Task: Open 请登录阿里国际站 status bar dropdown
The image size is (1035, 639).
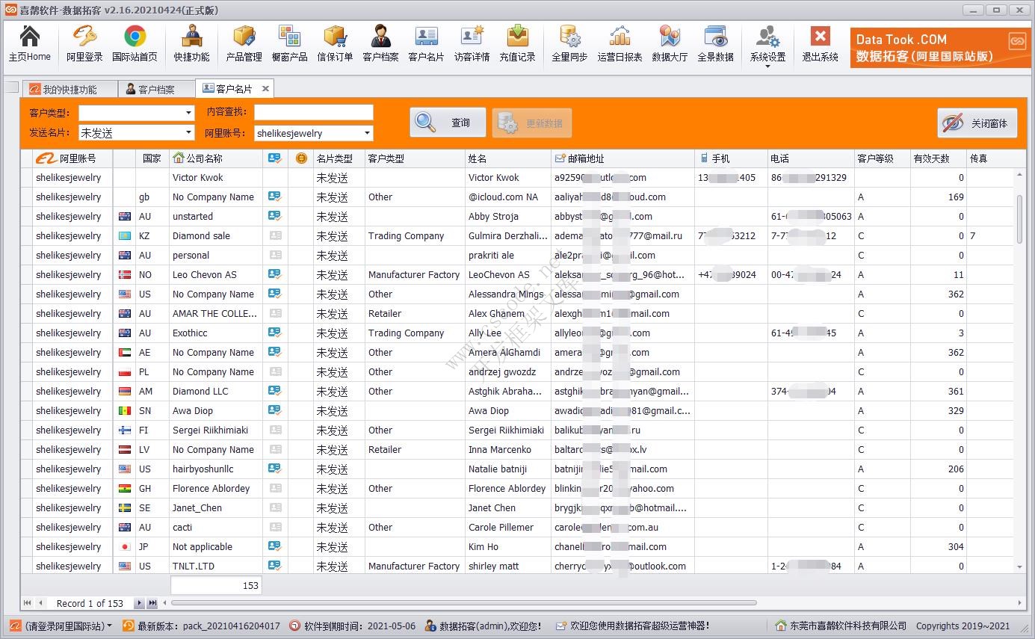Action: coord(61,626)
